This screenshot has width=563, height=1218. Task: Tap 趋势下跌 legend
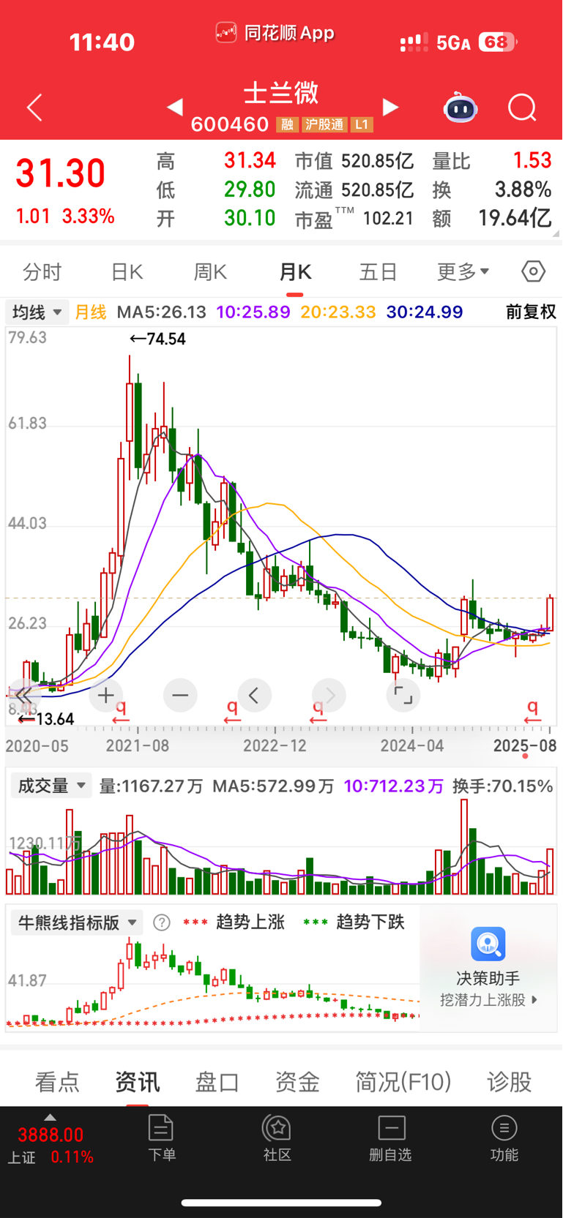pyautogui.click(x=370, y=922)
